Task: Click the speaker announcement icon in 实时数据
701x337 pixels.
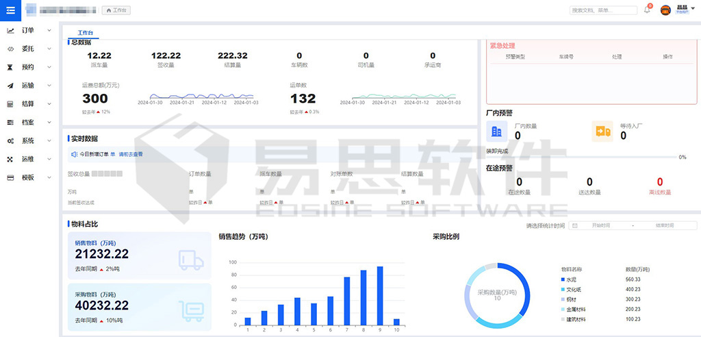Action: pyautogui.click(x=75, y=154)
